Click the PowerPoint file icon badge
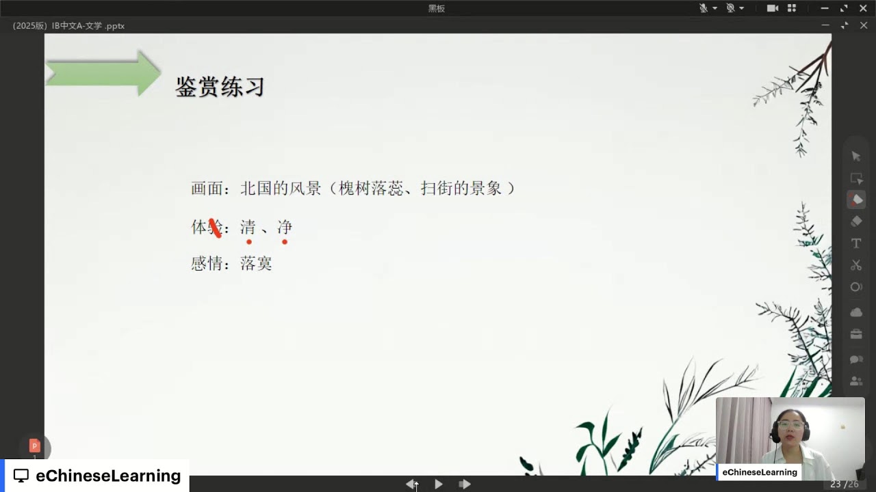The height and width of the screenshot is (492, 876). pyautogui.click(x=34, y=446)
